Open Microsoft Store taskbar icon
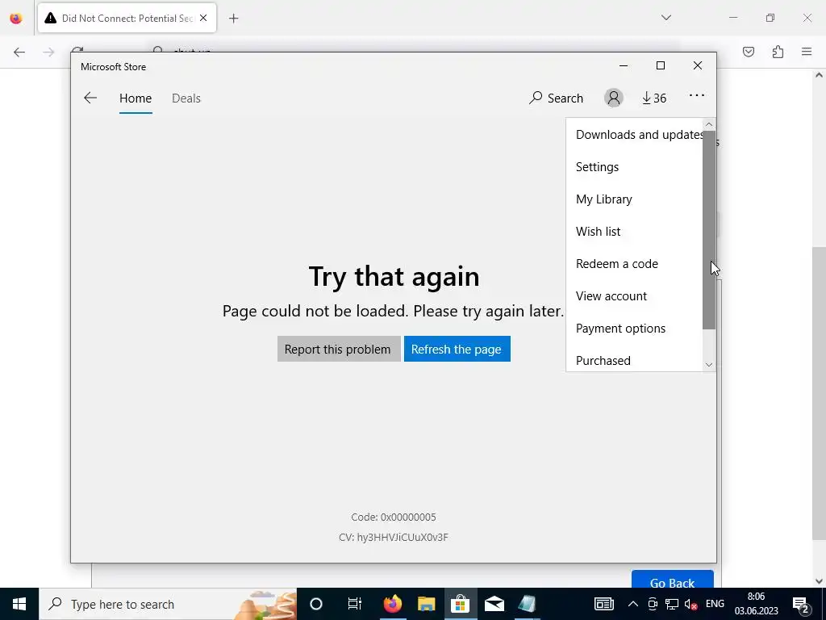826x620 pixels. tap(460, 604)
